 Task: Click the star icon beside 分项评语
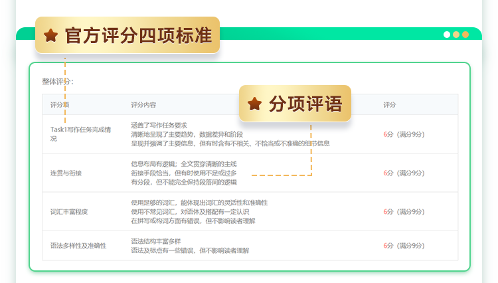254,104
